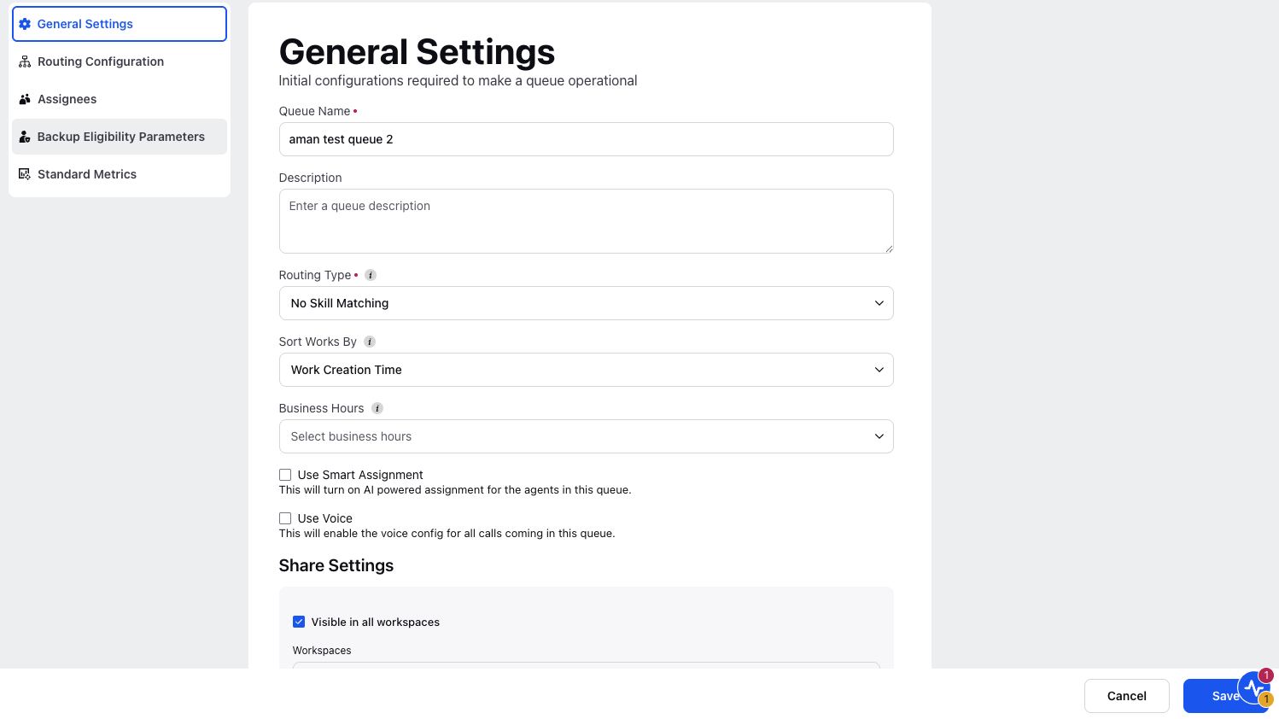The width and height of the screenshot is (1279, 719).
Task: Click the Use Voice label text
Action: pyautogui.click(x=325, y=518)
